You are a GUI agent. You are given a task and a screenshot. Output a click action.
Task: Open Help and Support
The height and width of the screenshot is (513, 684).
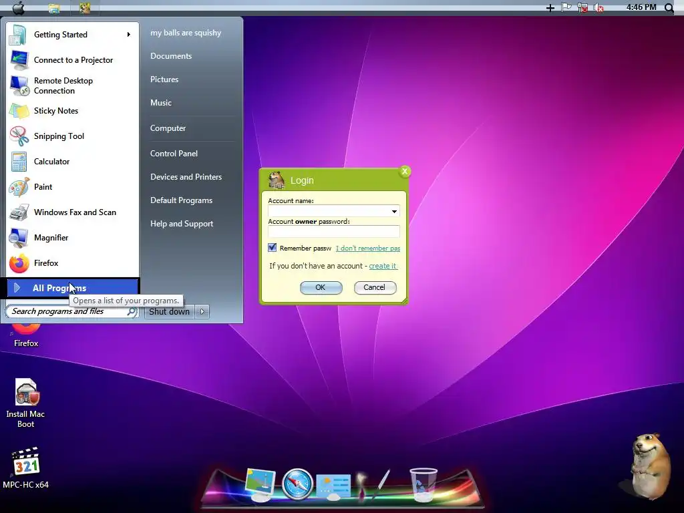tap(182, 224)
